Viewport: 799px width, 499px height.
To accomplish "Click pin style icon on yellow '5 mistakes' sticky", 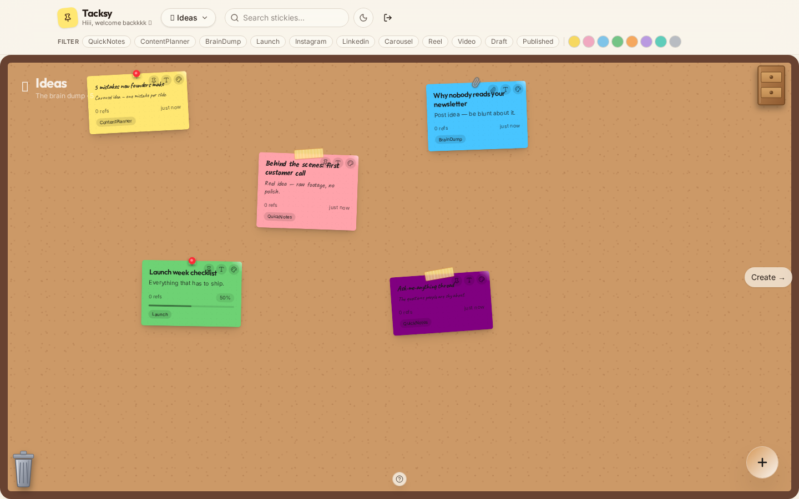I will [154, 81].
